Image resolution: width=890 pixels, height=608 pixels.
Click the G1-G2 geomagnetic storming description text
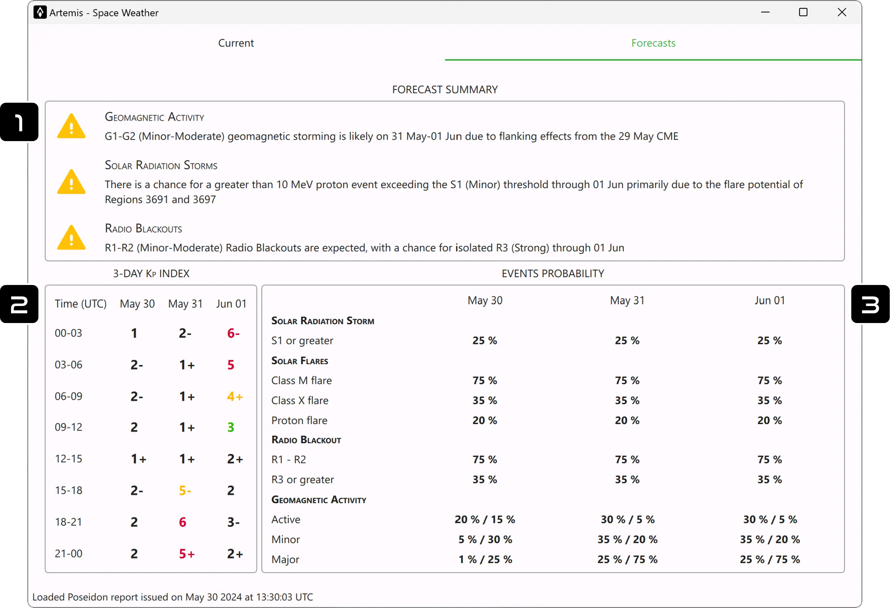click(391, 136)
